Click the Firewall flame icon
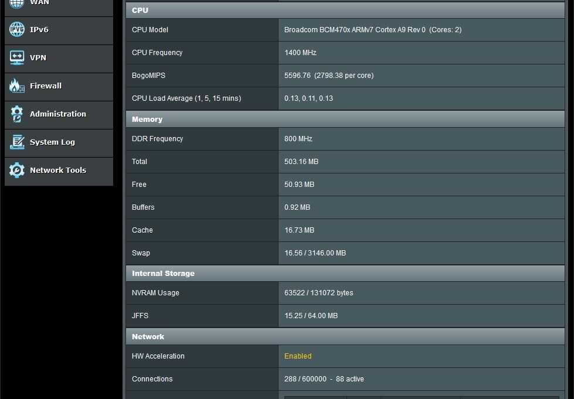 [x=17, y=86]
